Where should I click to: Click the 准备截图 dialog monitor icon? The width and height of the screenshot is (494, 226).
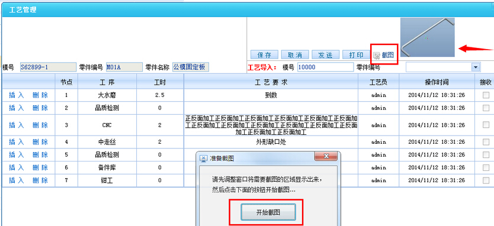click(x=204, y=158)
